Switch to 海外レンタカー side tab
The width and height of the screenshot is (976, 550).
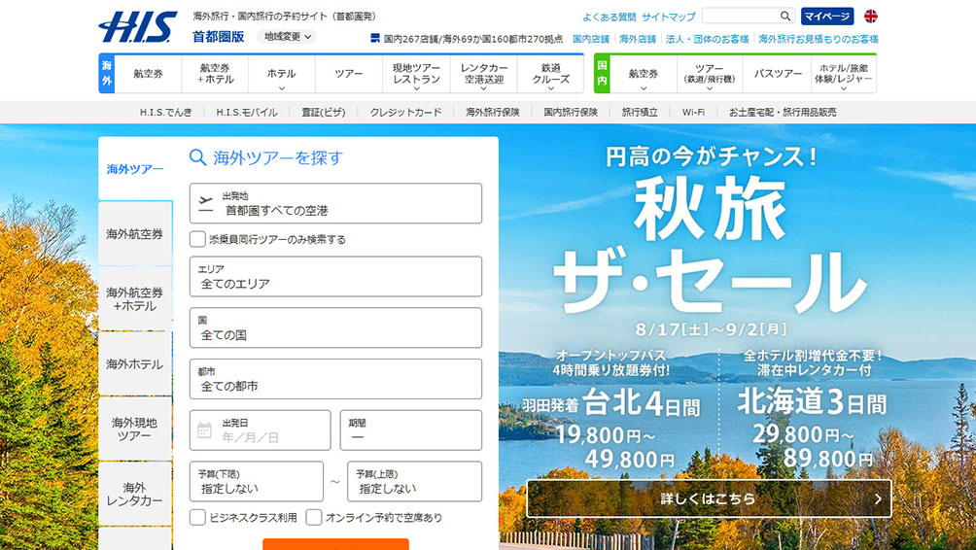135,494
